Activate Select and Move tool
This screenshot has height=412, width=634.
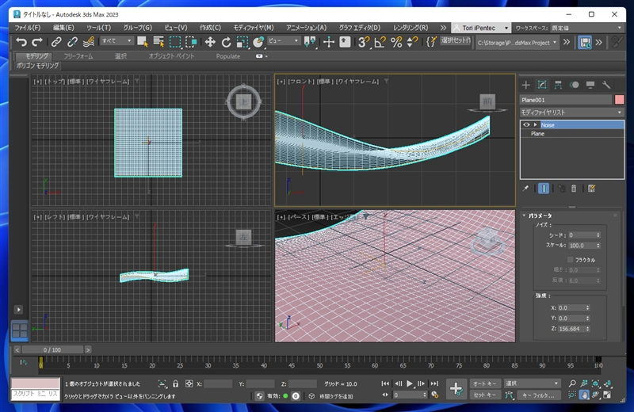pos(210,42)
